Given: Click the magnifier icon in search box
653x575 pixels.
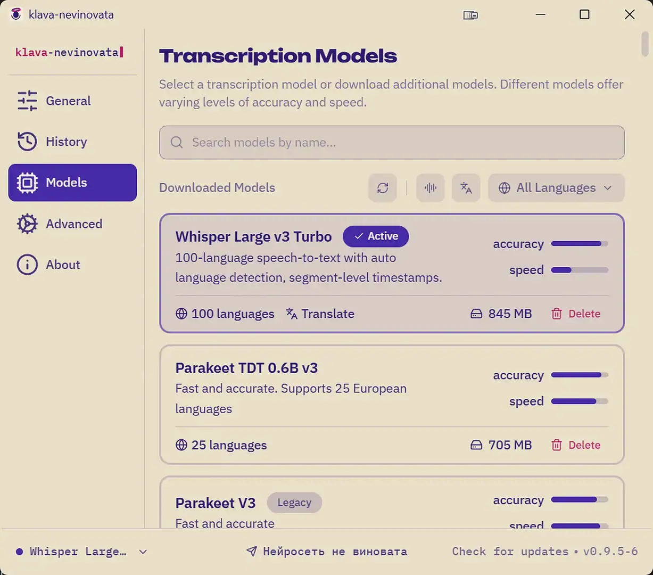Looking at the screenshot, I should (x=177, y=142).
